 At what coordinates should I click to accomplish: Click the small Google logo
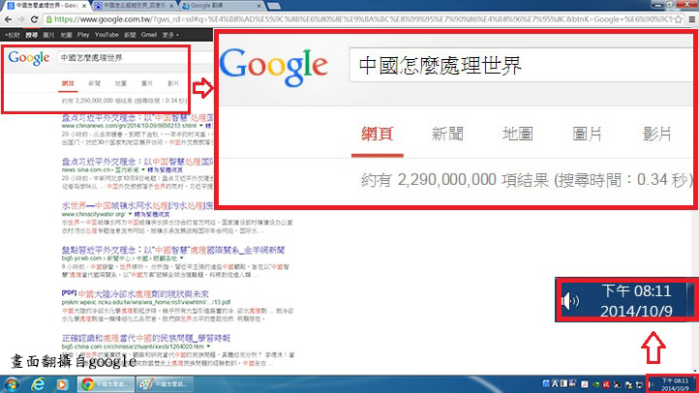29,58
